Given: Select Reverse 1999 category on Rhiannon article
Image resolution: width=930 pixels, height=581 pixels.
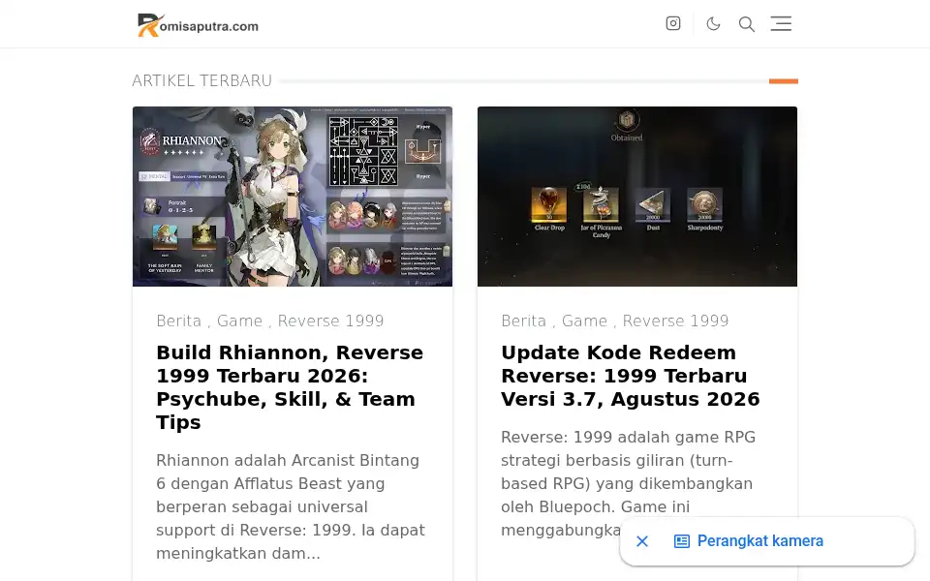Looking at the screenshot, I should (x=330, y=321).
